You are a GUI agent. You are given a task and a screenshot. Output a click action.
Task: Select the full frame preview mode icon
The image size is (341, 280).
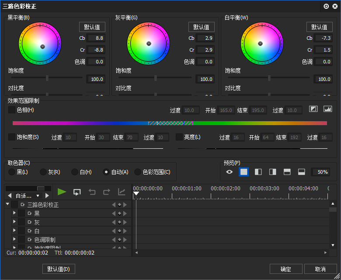[244, 172]
